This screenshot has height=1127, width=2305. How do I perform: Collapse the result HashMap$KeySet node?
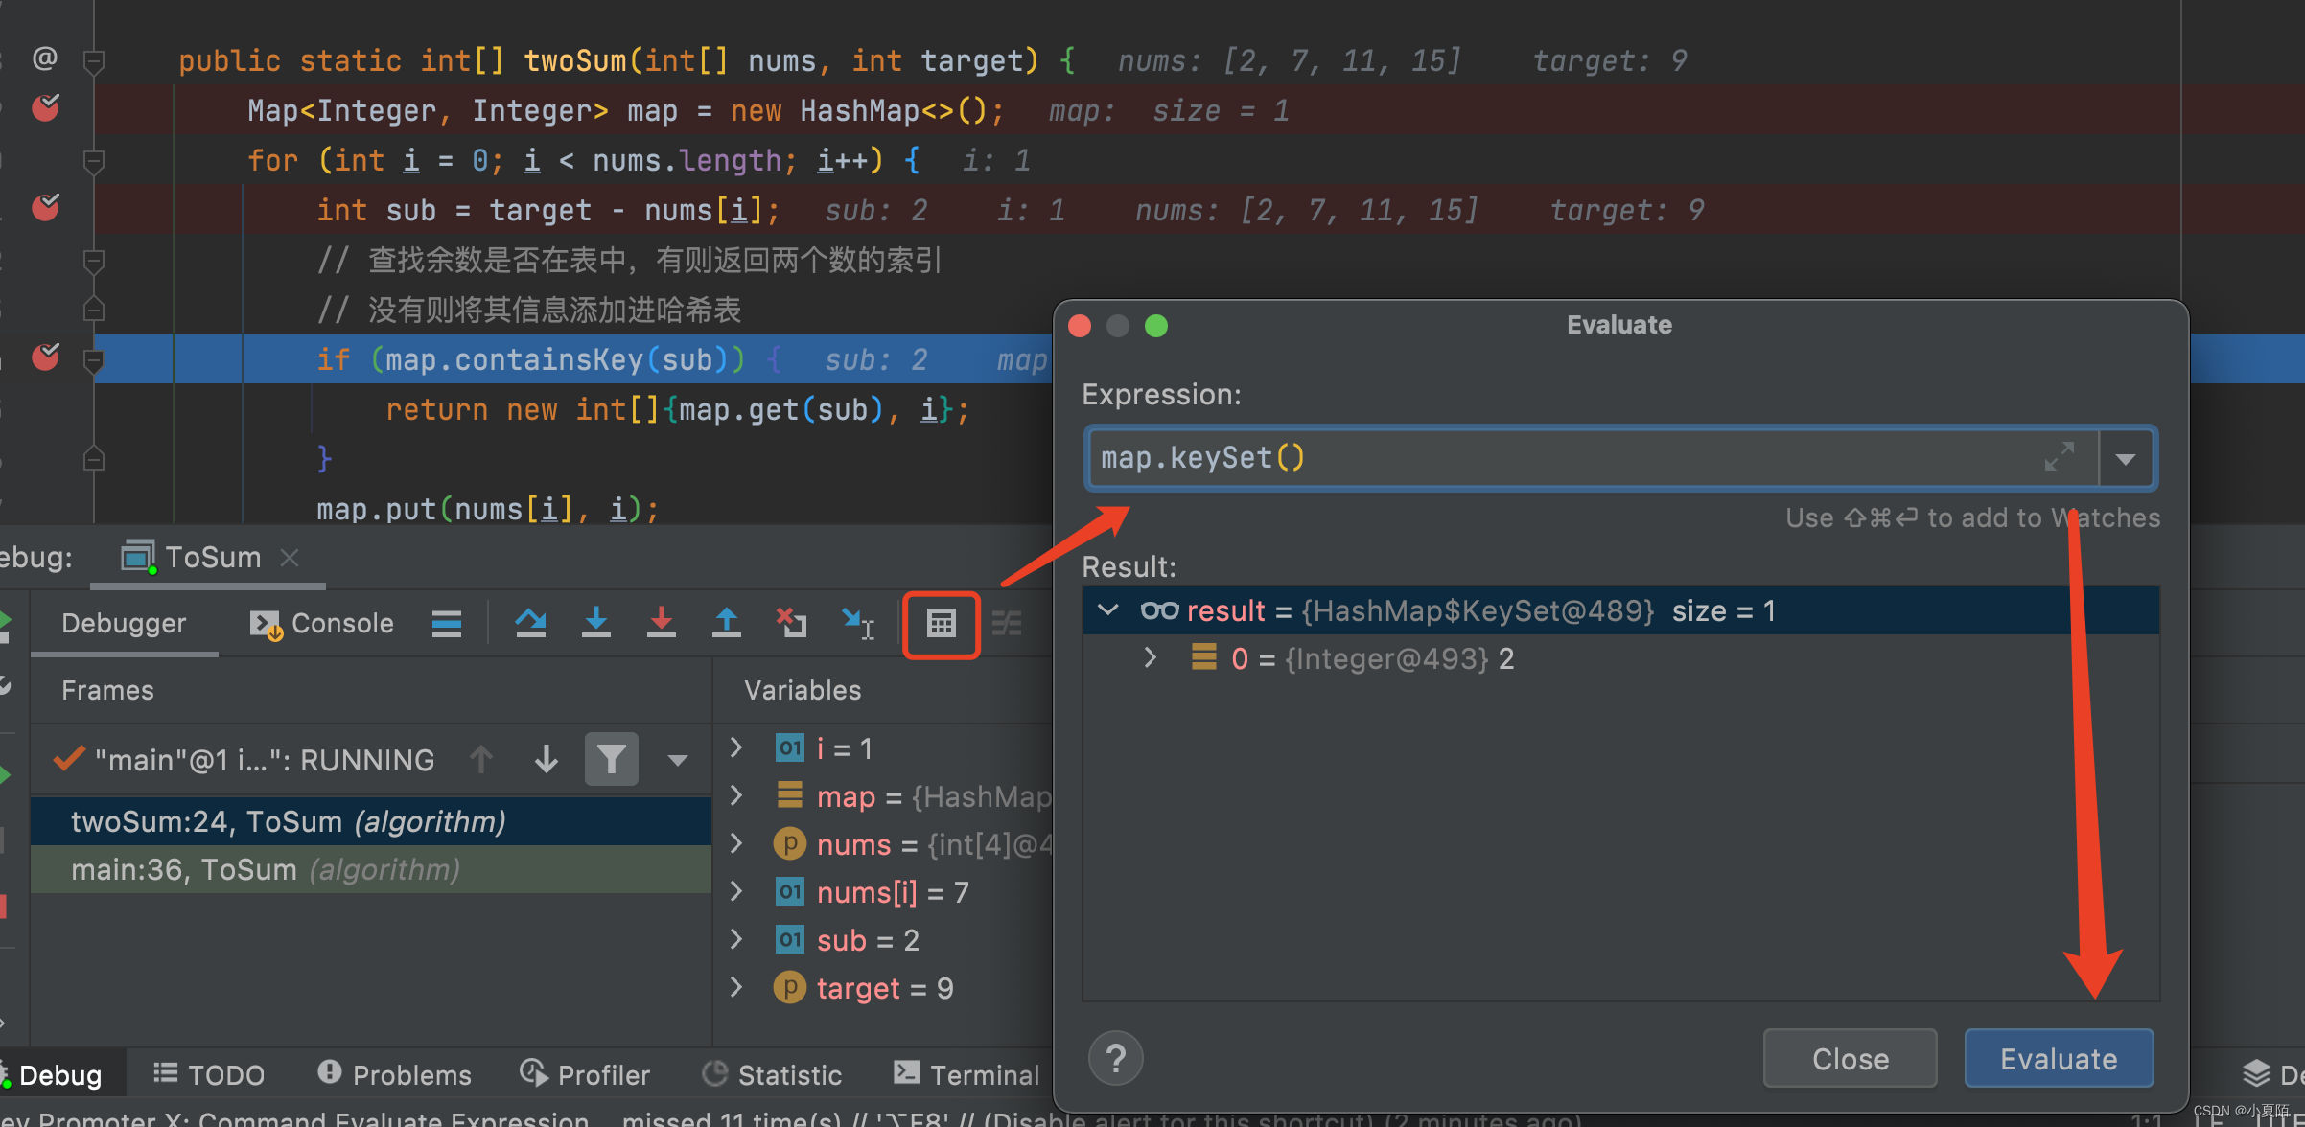(1107, 610)
